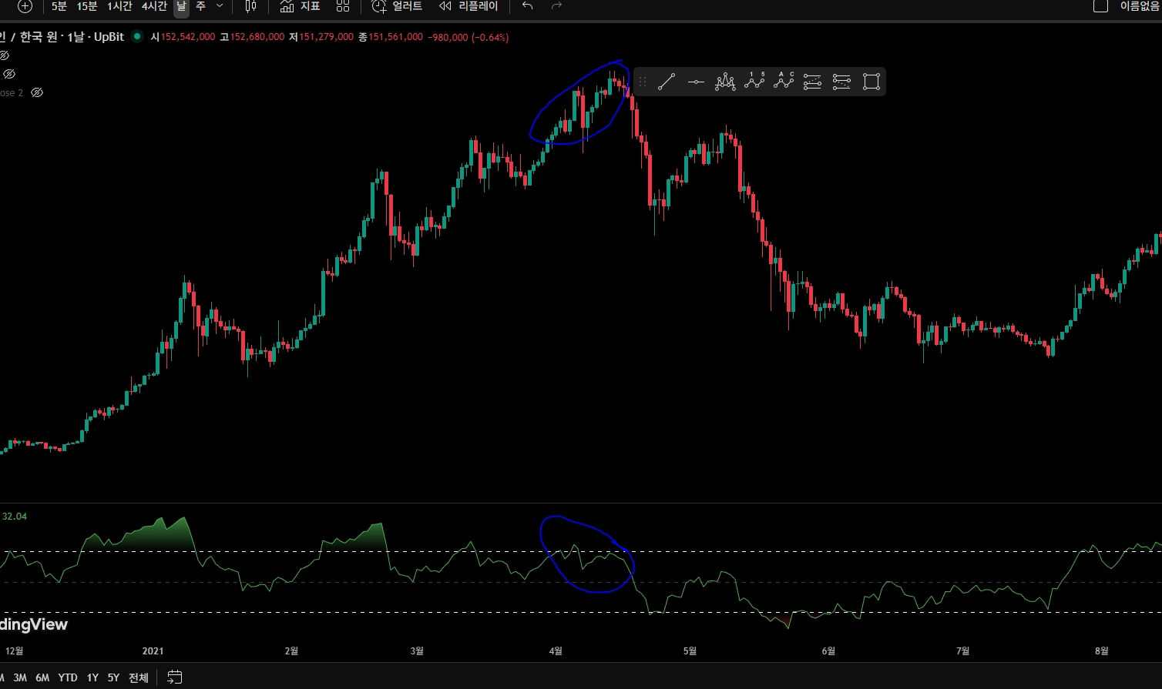Select the horizontal line drawing tool
This screenshot has width=1162, height=689.
(696, 82)
